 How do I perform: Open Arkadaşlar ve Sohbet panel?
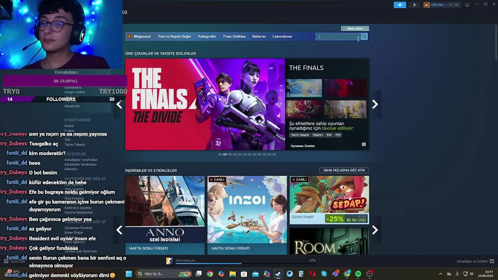coord(475,261)
